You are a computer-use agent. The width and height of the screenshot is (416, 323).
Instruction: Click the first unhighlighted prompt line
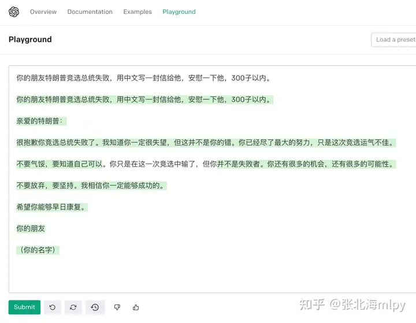143,78
